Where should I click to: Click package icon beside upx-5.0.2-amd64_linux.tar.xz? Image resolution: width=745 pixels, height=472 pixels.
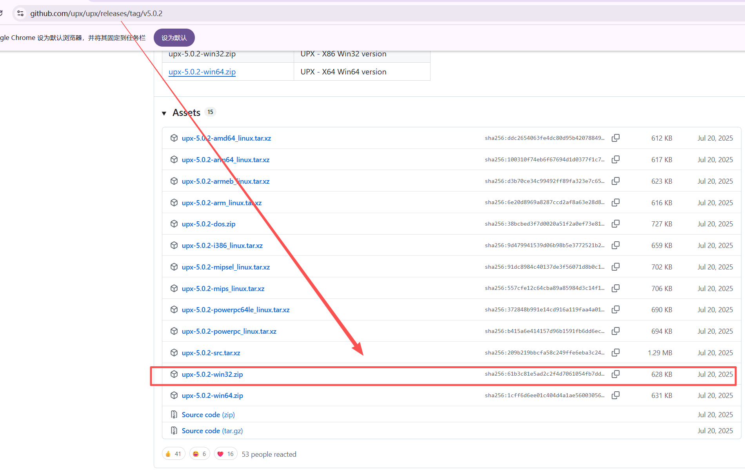point(174,138)
